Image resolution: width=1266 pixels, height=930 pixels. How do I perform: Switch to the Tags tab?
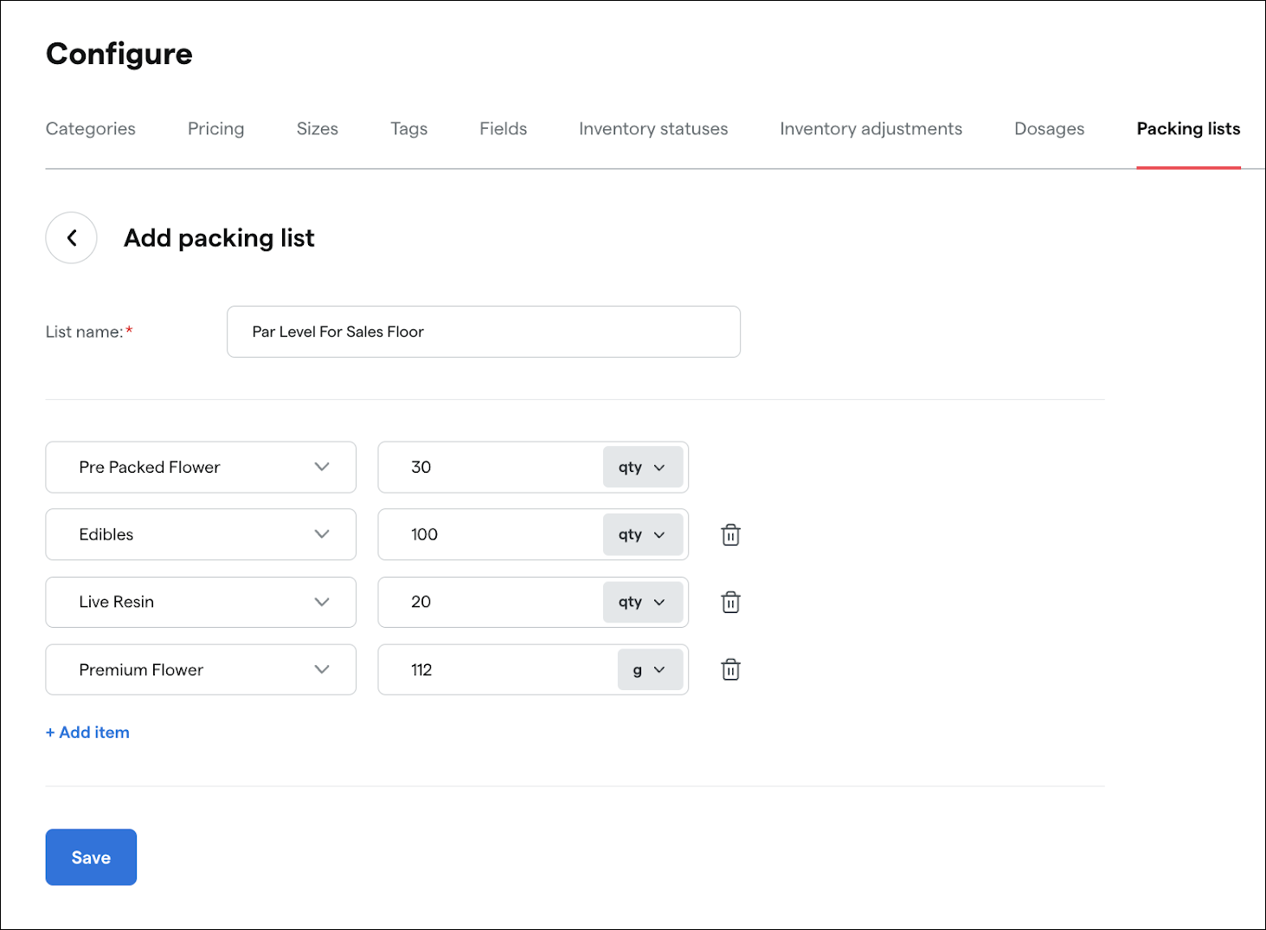tap(408, 128)
